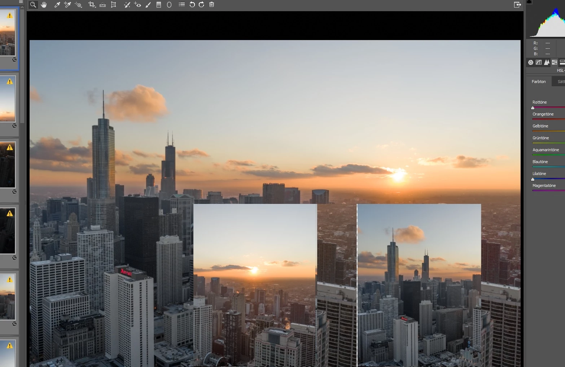
Task: Click settings badge below second thumbnail
Action: 14,126
